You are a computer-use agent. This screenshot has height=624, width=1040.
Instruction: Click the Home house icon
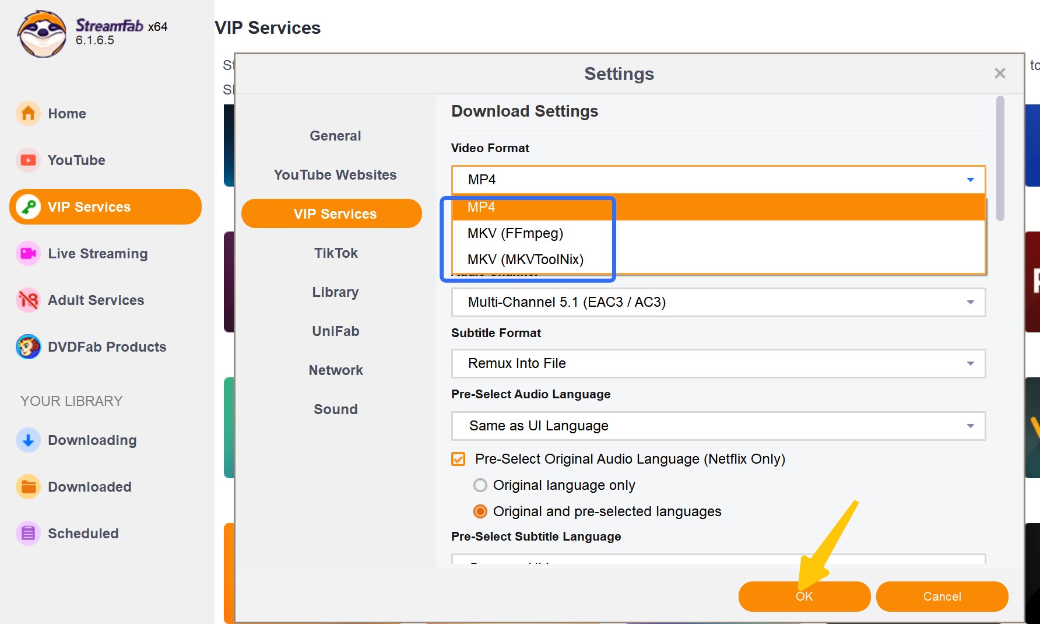(x=28, y=113)
